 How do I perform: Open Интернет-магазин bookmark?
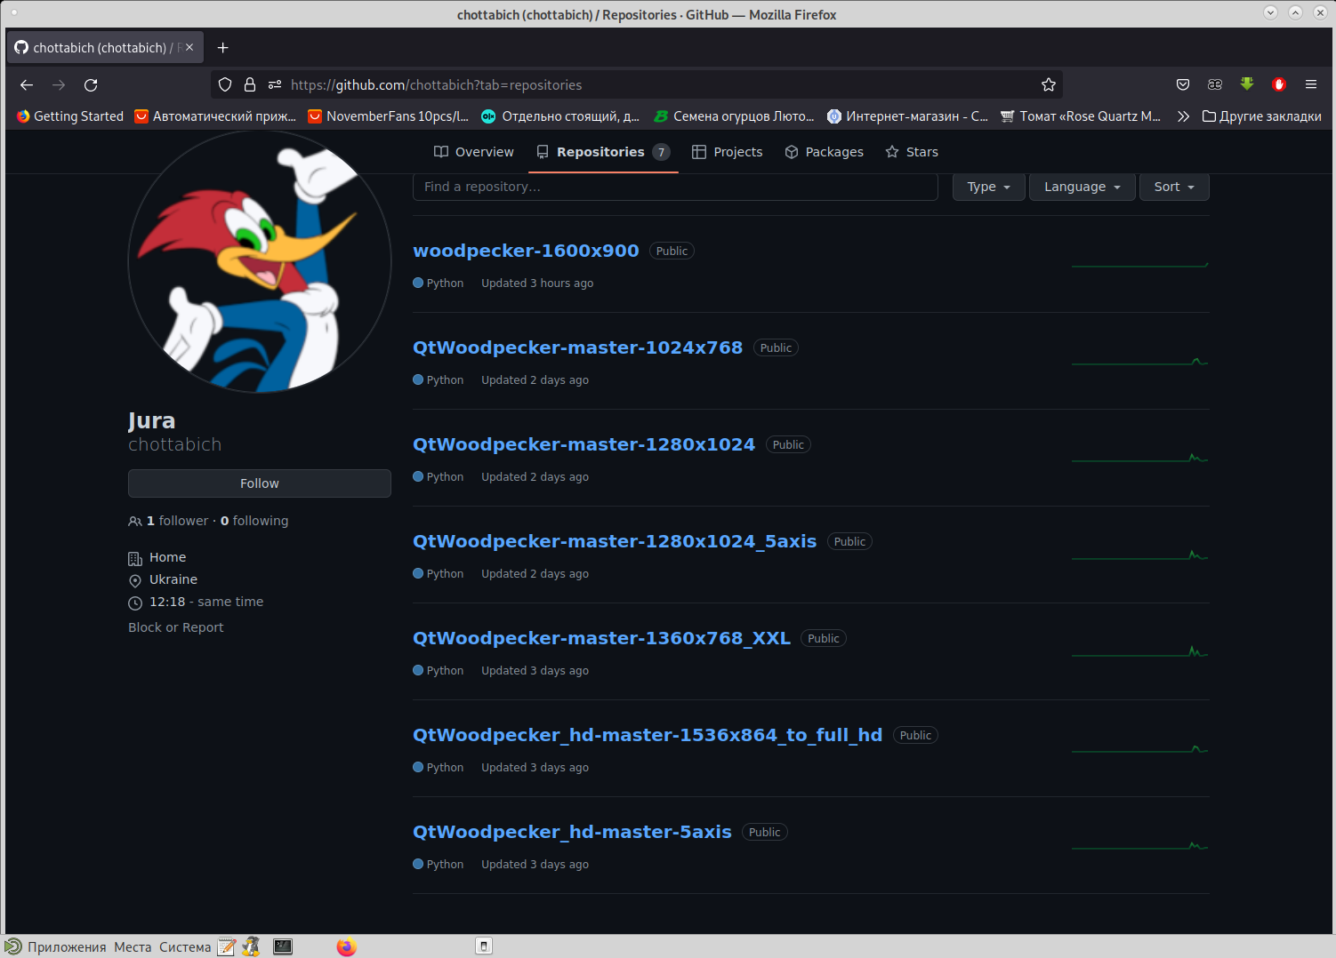pyautogui.click(x=907, y=116)
